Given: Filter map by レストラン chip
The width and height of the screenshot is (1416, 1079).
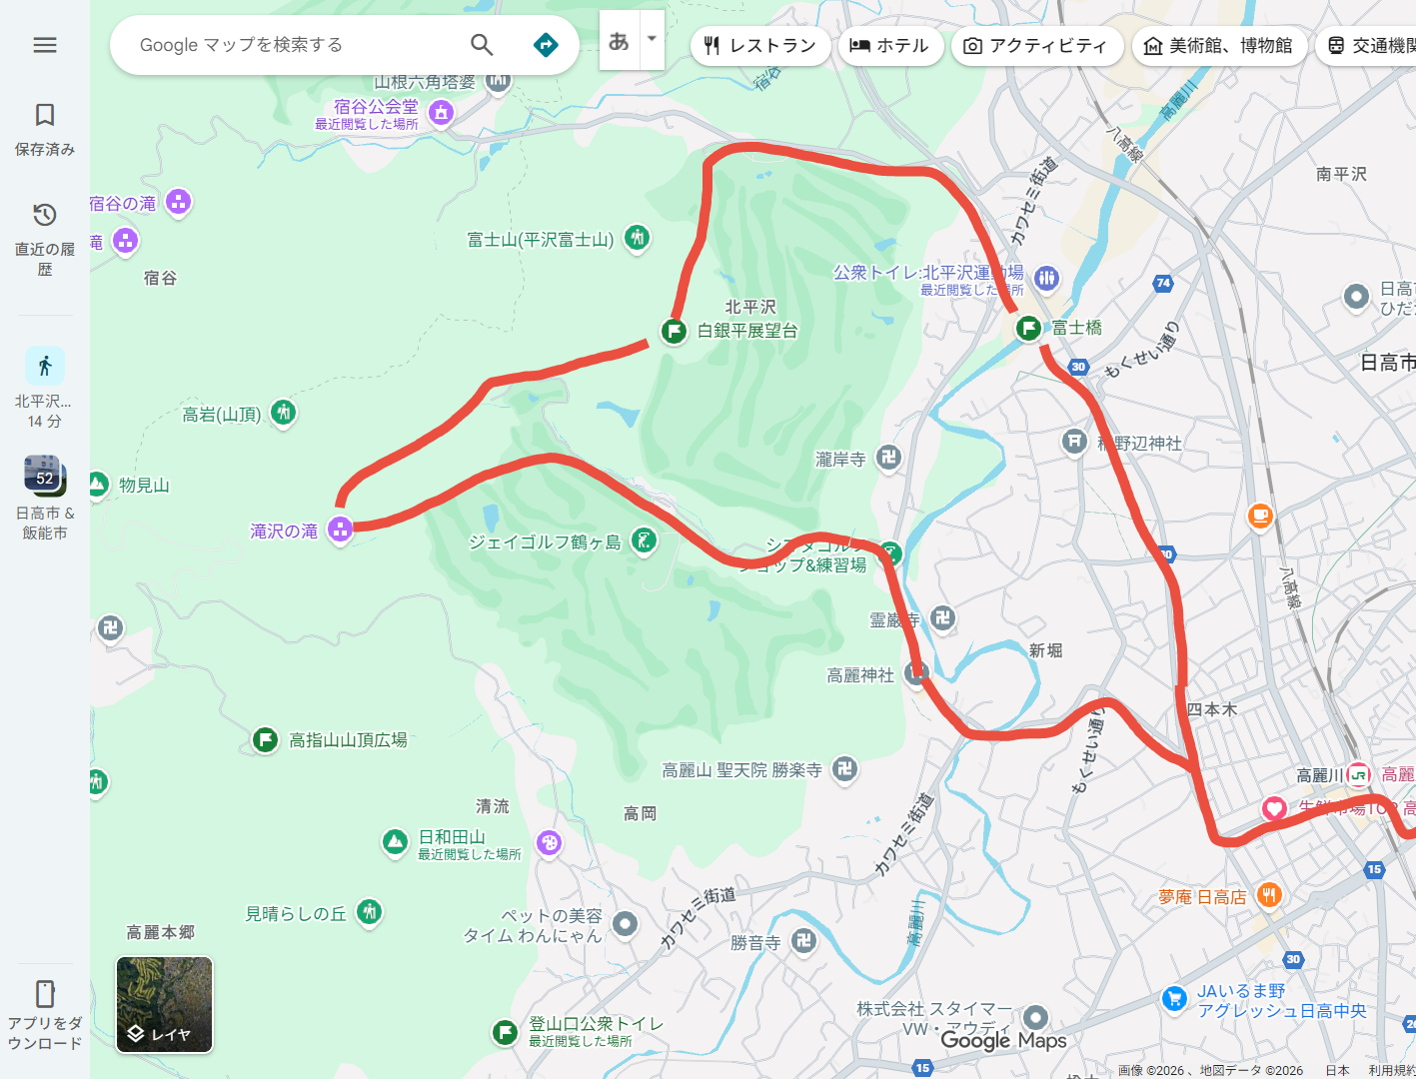Looking at the screenshot, I should (760, 46).
